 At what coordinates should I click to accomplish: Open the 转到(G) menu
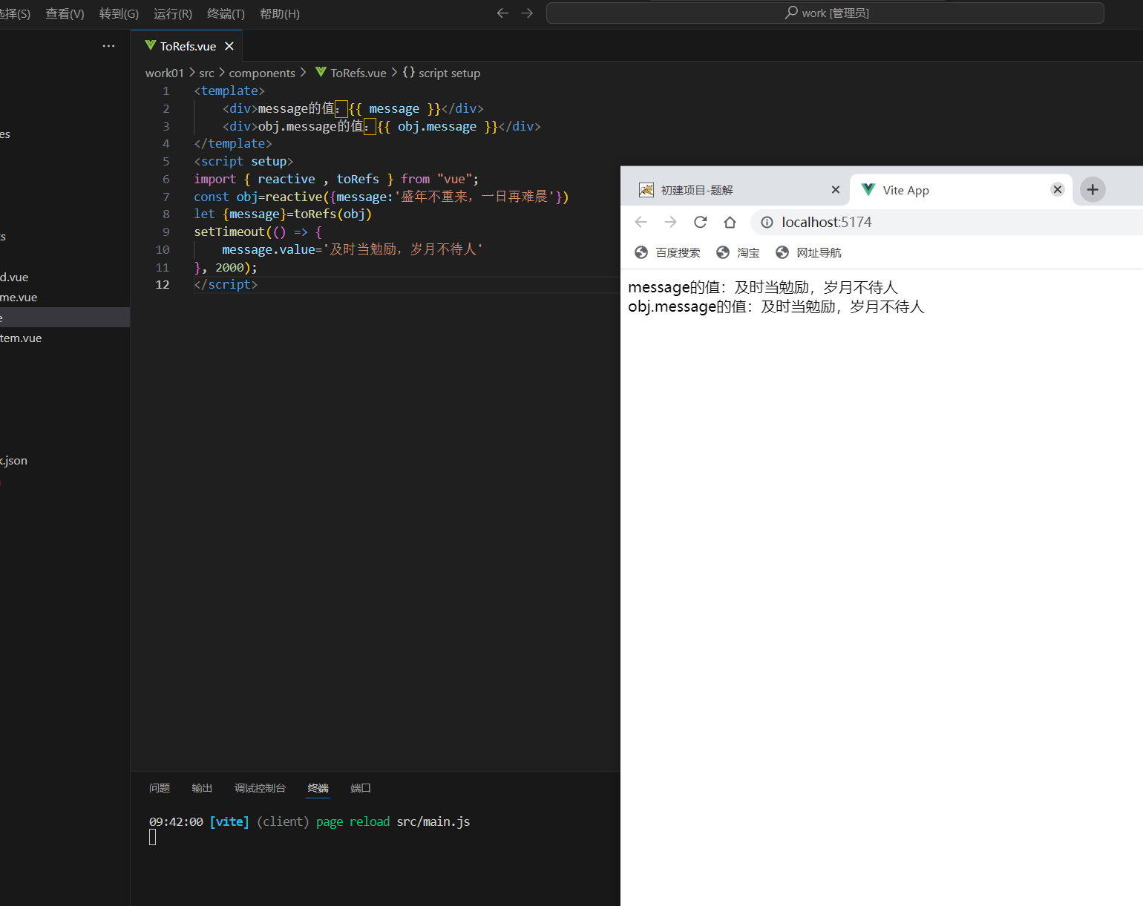119,13
